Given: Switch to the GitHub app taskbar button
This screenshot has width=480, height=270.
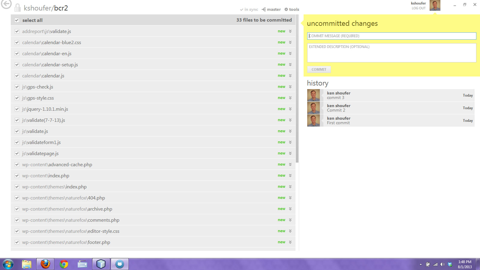Looking at the screenshot, I should point(120,264).
